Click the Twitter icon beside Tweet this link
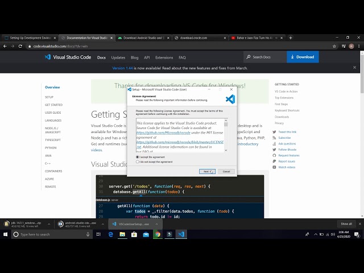 point(274,132)
